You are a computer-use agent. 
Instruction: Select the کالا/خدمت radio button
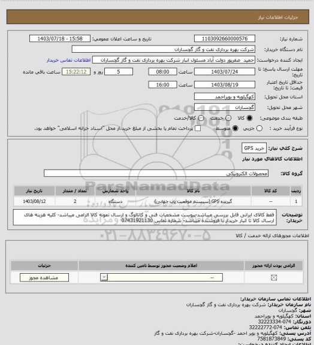tap(201, 118)
